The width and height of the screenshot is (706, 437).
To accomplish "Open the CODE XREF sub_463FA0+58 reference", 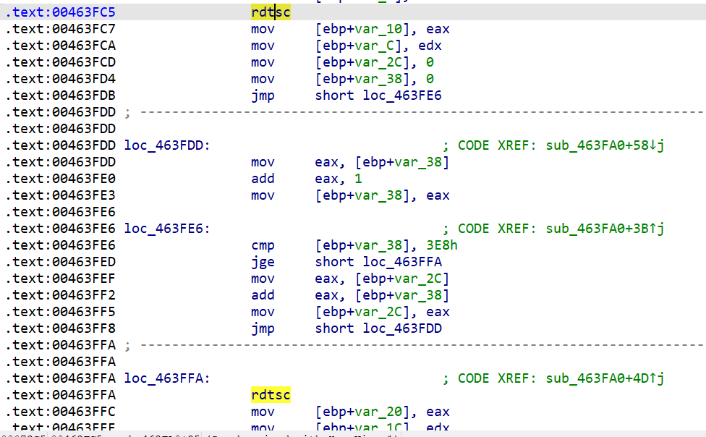I will click(x=604, y=145).
